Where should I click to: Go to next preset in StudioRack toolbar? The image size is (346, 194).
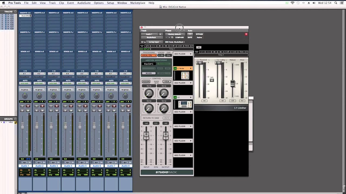pos(166,46)
